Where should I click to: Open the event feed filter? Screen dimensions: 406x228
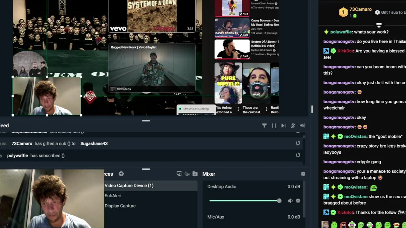(x=264, y=126)
